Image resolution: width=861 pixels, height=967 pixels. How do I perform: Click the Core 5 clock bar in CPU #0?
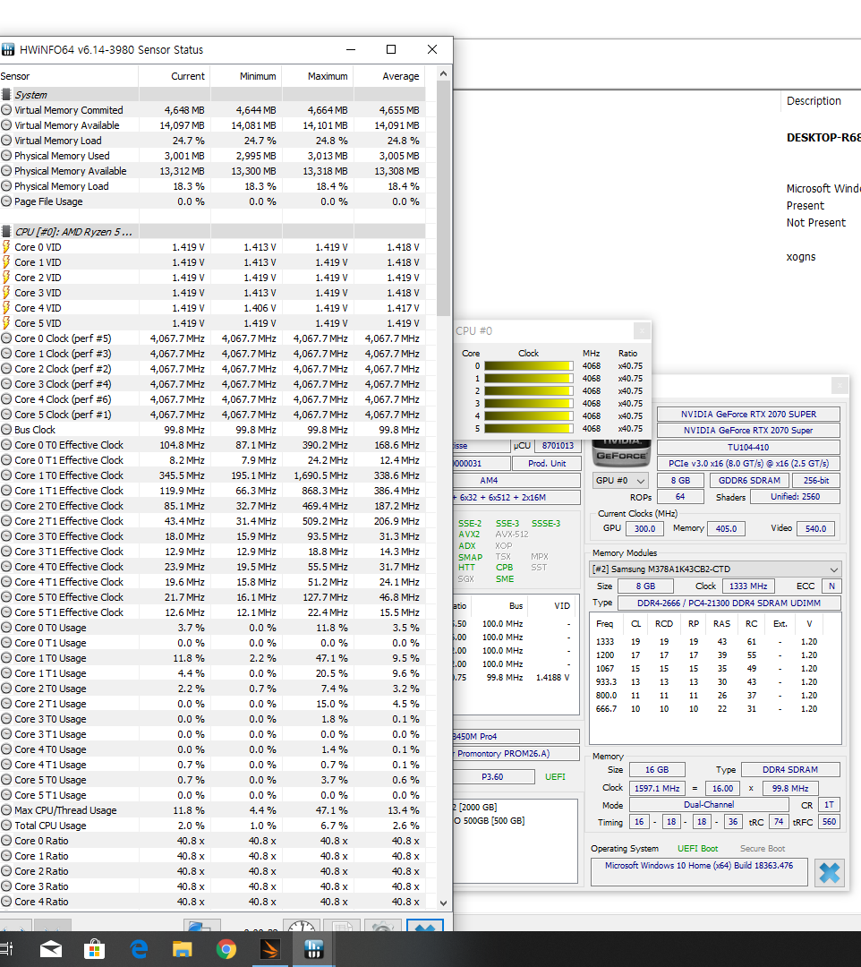tap(529, 428)
